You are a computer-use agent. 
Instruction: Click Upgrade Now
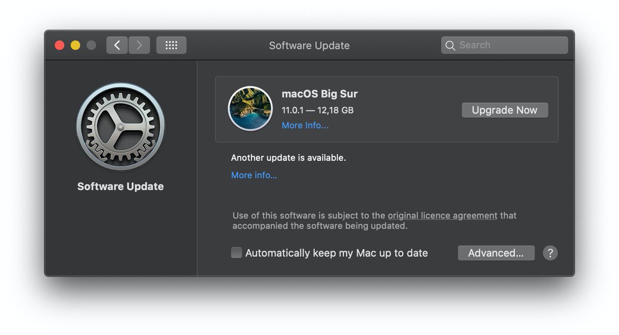pyautogui.click(x=505, y=110)
